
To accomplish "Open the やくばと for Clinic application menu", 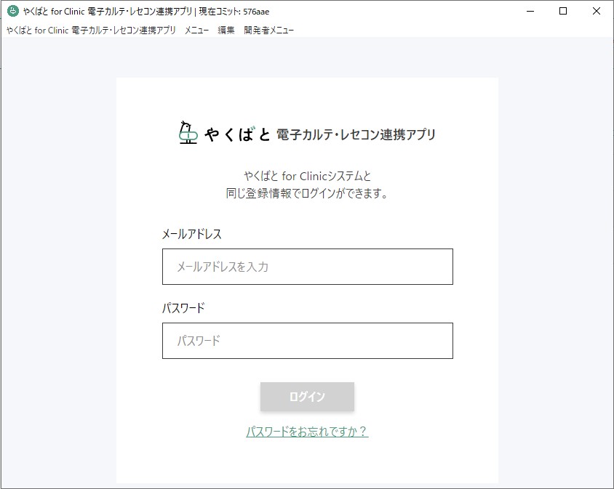I will pos(91,30).
